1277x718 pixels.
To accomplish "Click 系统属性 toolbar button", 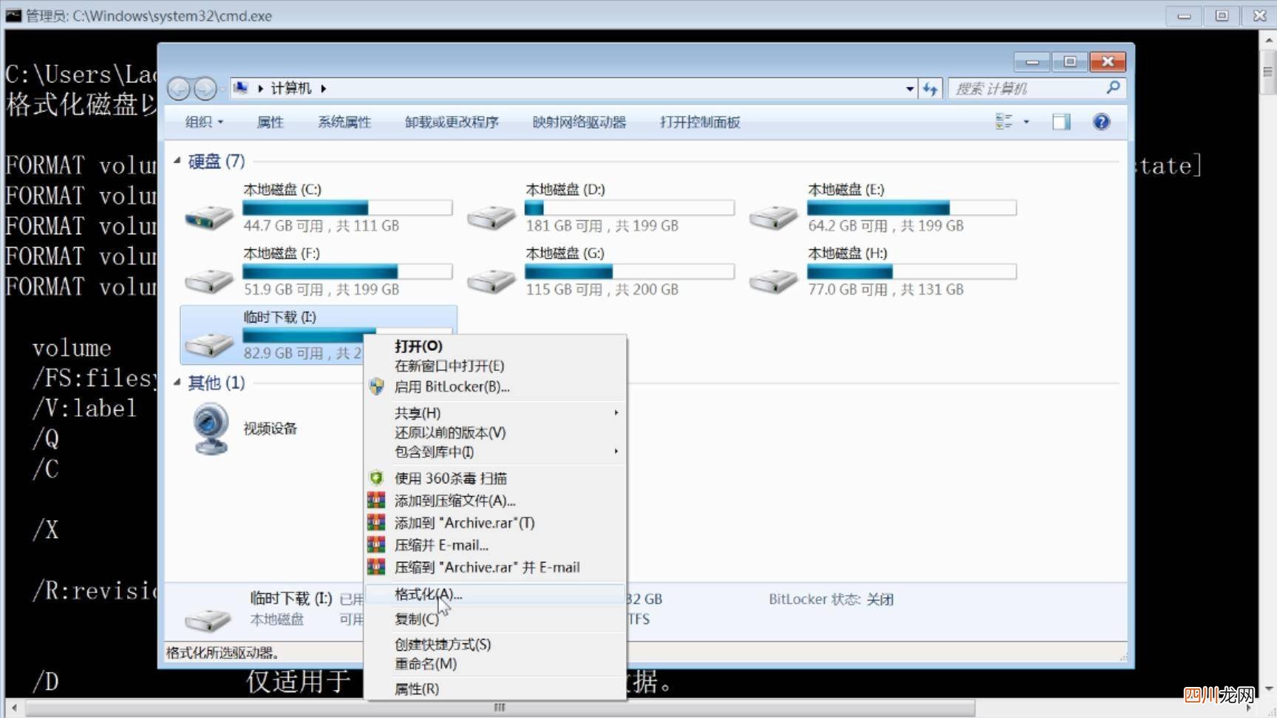I will coord(344,122).
